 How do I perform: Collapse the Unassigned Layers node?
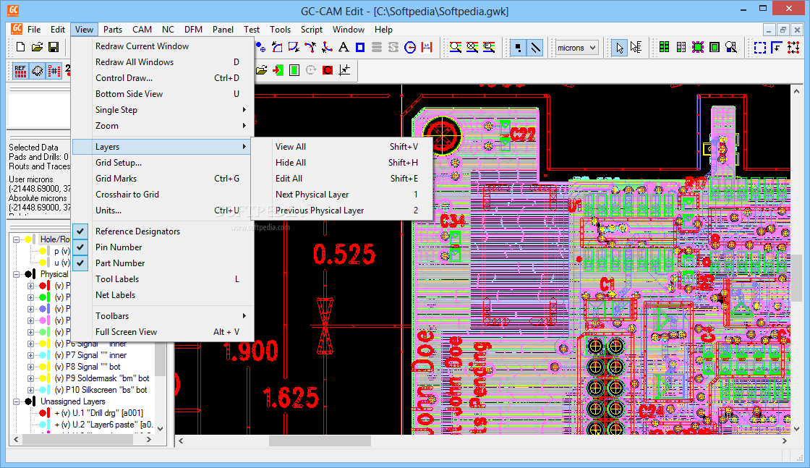click(16, 402)
